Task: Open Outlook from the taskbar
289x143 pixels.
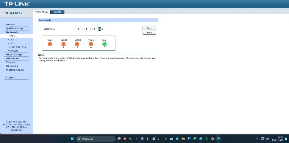Action: (x=201, y=139)
